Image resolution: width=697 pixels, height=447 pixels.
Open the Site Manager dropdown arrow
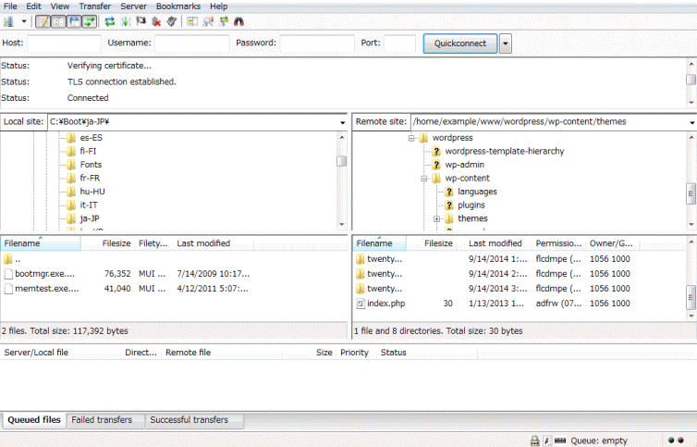pos(24,22)
